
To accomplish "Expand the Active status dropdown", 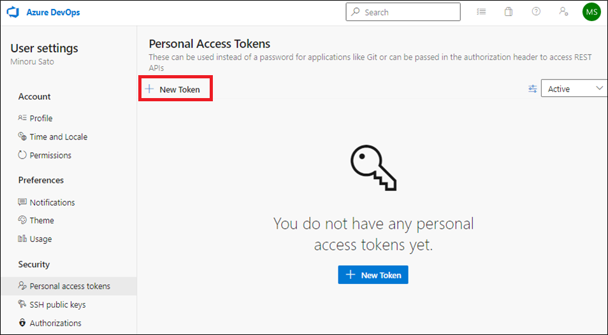I will (x=574, y=89).
